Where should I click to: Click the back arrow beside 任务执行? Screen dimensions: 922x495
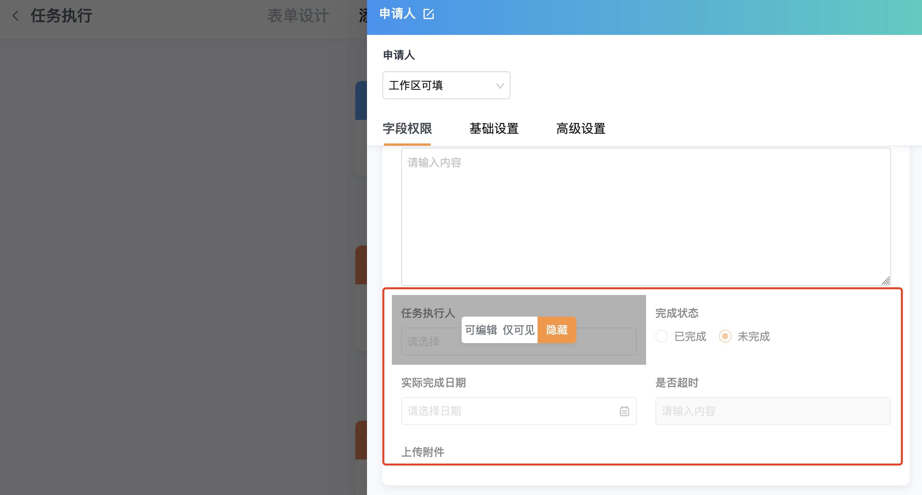tap(16, 16)
